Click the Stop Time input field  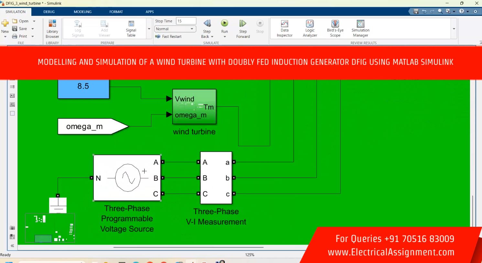click(186, 21)
